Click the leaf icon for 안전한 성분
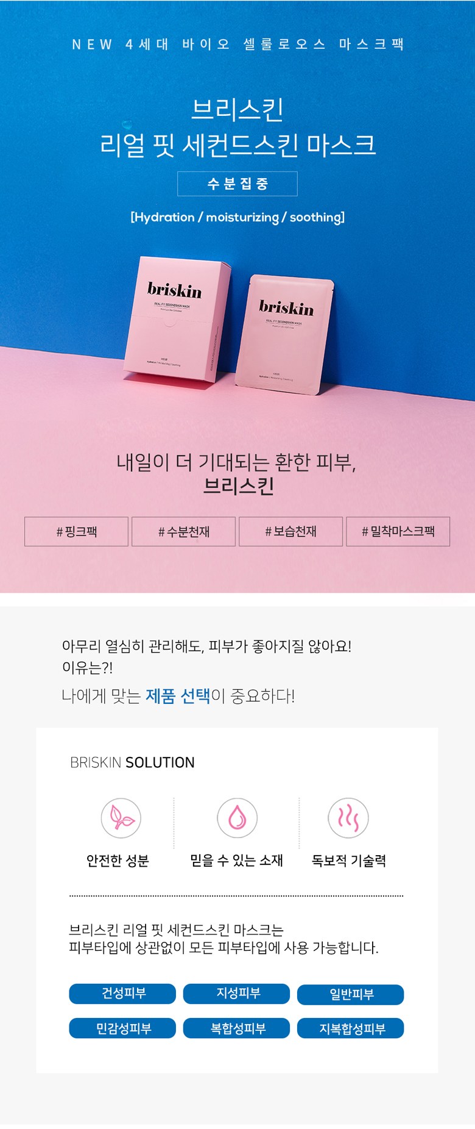 point(121,817)
